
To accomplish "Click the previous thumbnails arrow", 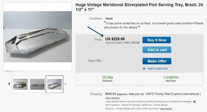I will [9, 84].
